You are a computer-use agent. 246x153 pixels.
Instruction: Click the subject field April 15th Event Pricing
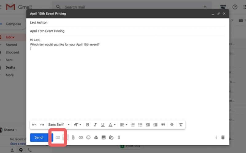click(x=127, y=31)
